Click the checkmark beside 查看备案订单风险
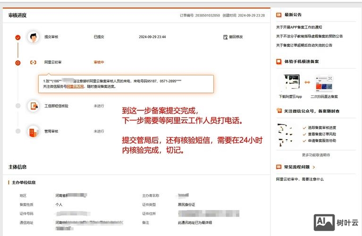362x236 pixels. point(304,134)
